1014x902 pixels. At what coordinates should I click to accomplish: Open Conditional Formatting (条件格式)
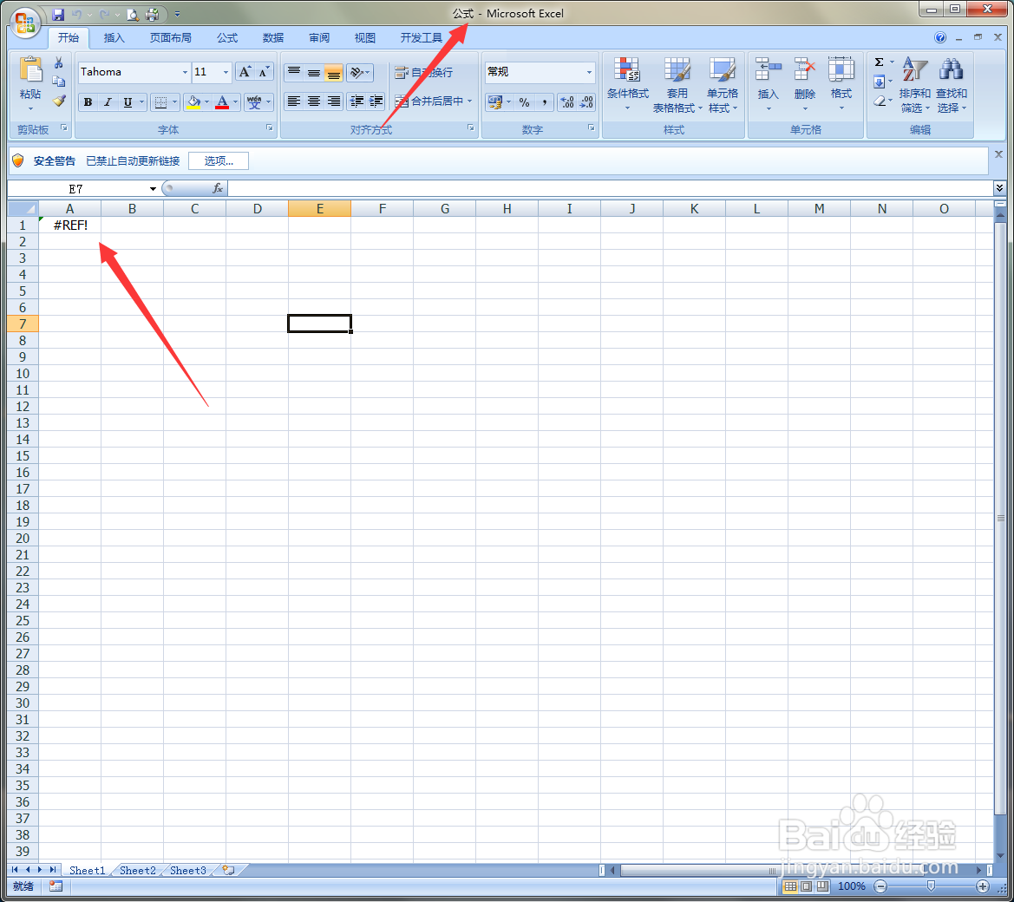tap(627, 84)
